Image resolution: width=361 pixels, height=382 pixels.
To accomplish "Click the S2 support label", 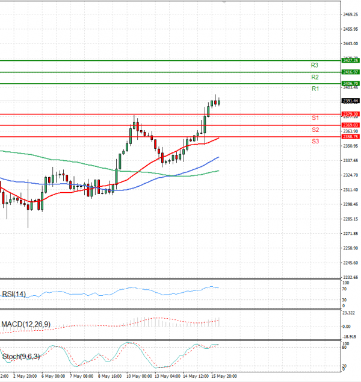I will click(x=315, y=130).
